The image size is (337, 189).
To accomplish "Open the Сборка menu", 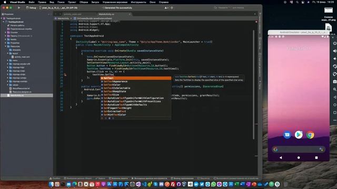I will coord(84,2).
